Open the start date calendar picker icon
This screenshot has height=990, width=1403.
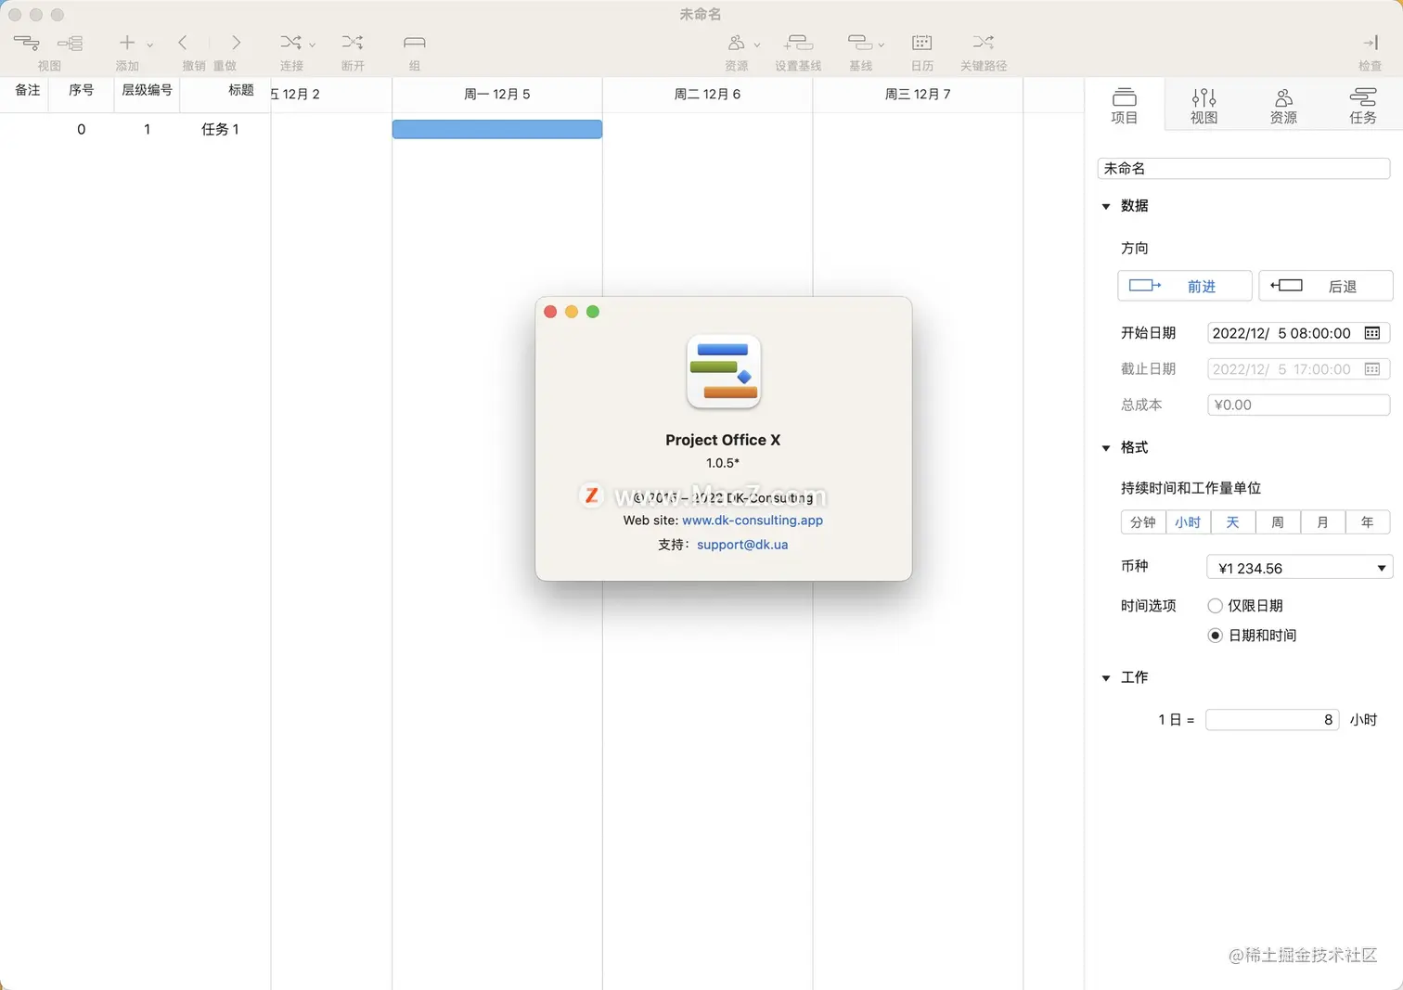pos(1372,333)
